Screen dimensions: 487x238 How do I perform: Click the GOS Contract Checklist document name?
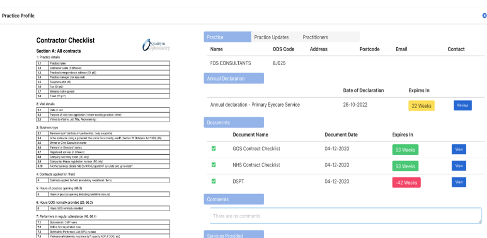click(x=256, y=148)
